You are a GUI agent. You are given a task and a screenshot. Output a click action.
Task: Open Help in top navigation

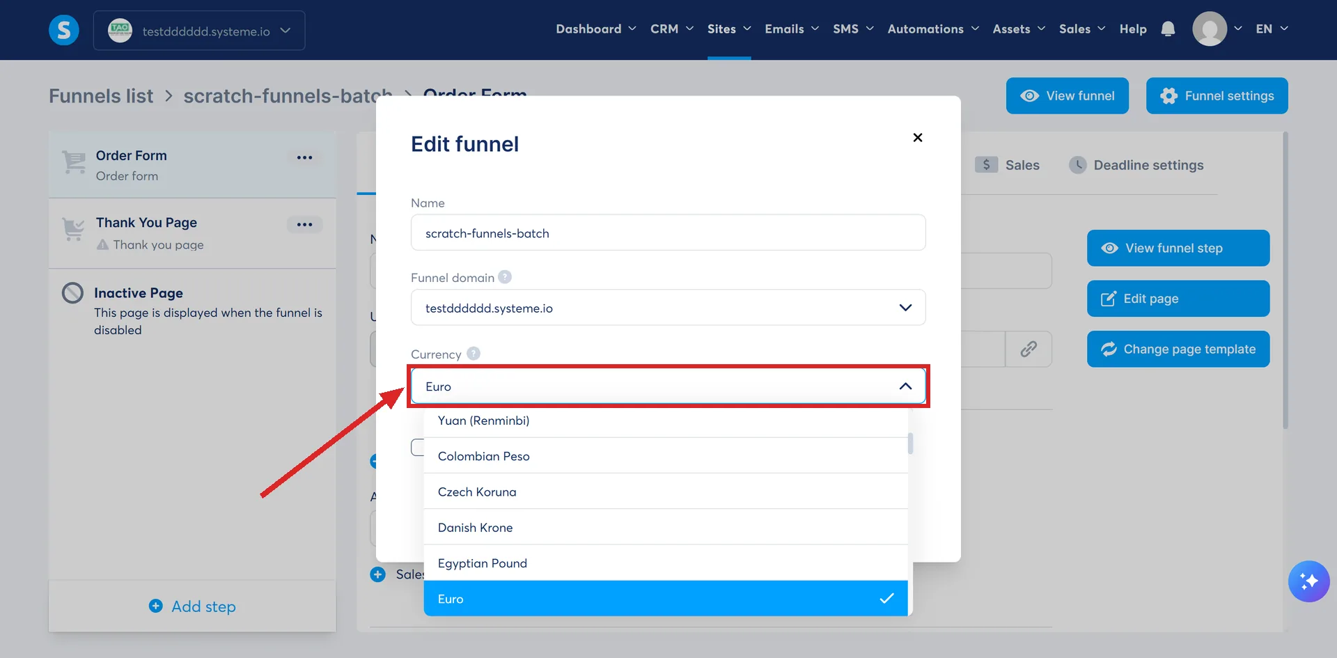pyautogui.click(x=1133, y=29)
